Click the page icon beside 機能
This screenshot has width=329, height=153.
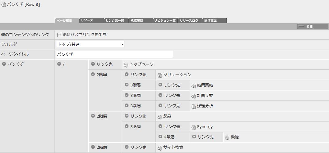click(x=227, y=137)
